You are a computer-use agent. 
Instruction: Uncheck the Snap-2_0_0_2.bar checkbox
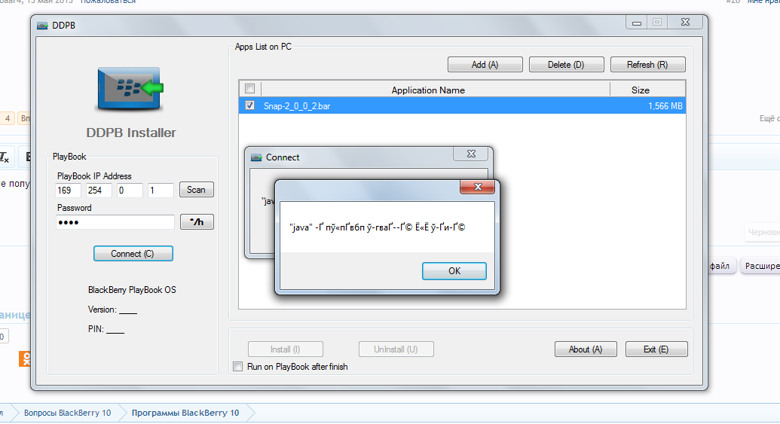249,105
